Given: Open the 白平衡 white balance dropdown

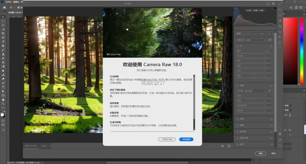Looking at the screenshot, I should click(x=255, y=91).
